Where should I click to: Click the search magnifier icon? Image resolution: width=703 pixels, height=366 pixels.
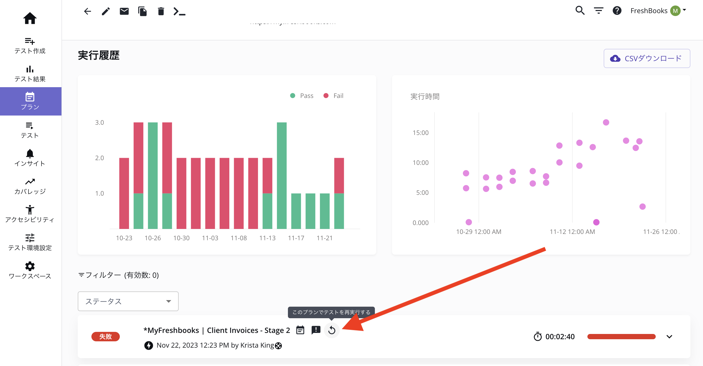tap(580, 11)
